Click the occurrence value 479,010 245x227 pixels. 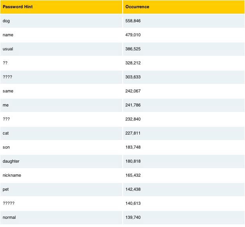click(133, 35)
